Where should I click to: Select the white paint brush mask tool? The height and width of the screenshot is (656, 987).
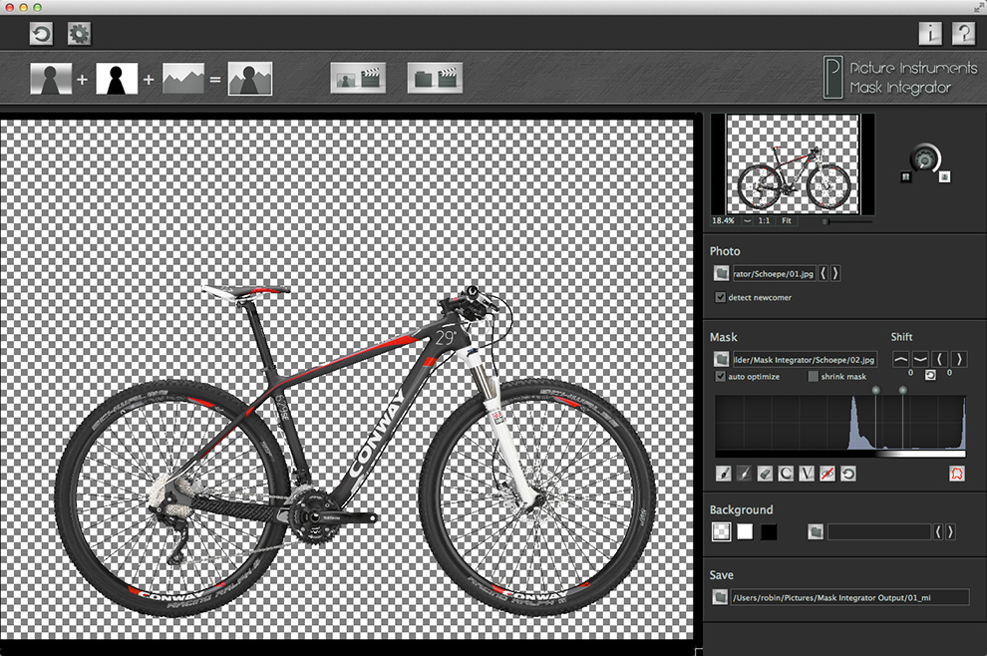pos(744,474)
